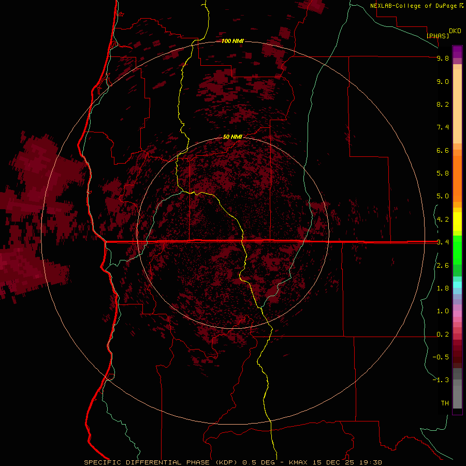The height and width of the screenshot is (466, 466).
Task: Click the -1.3 scale value
Action: coord(441,380)
